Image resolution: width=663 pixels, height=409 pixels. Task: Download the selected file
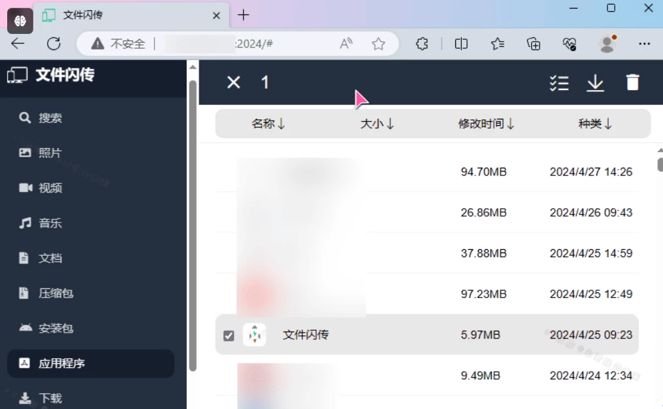(595, 83)
